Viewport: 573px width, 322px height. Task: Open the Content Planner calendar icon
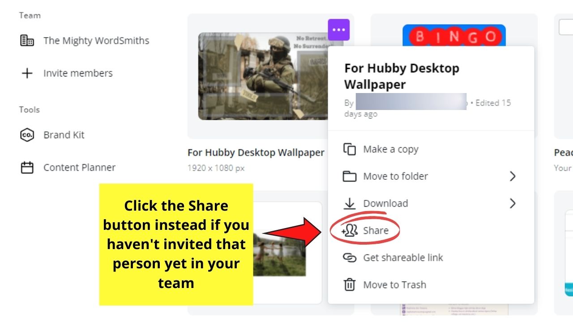[27, 168]
